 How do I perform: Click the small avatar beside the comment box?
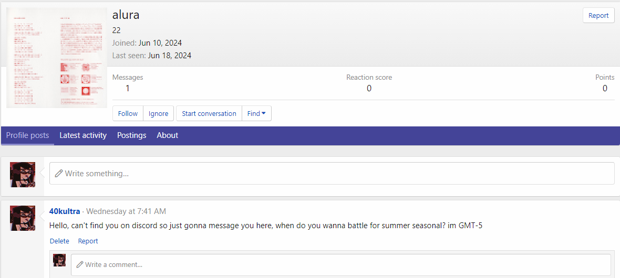tap(59, 260)
